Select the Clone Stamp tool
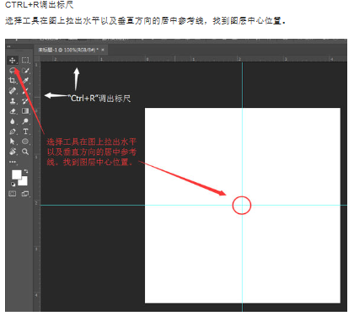The image size is (354, 316). (12, 101)
